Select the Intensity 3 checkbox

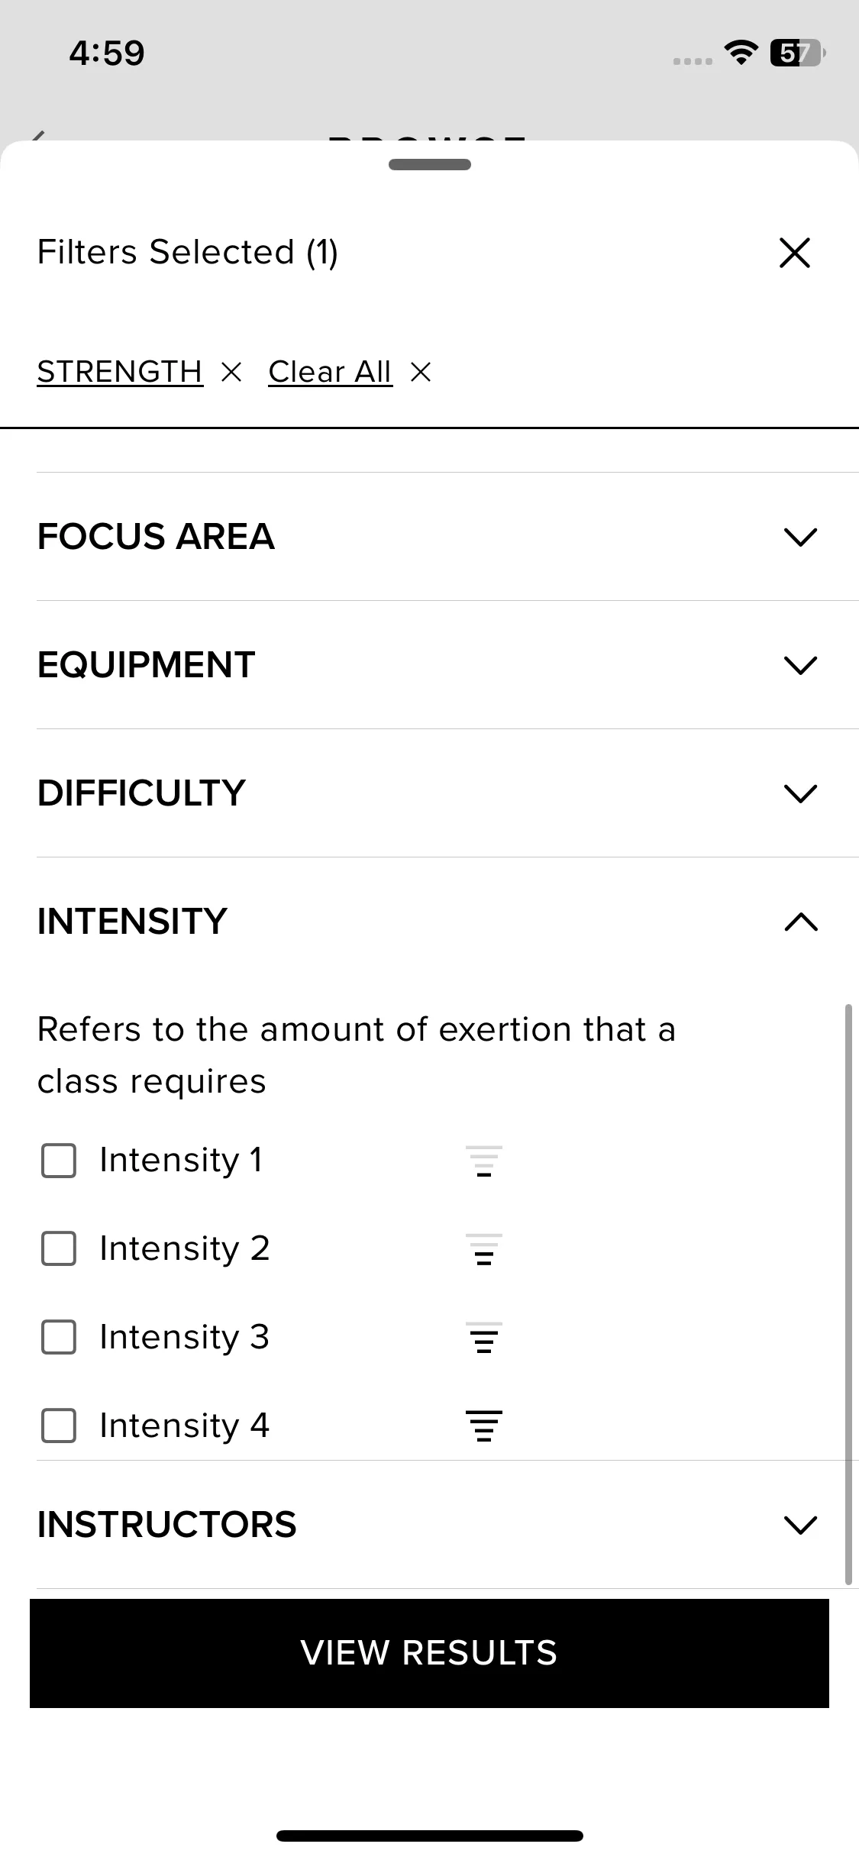pos(59,1338)
